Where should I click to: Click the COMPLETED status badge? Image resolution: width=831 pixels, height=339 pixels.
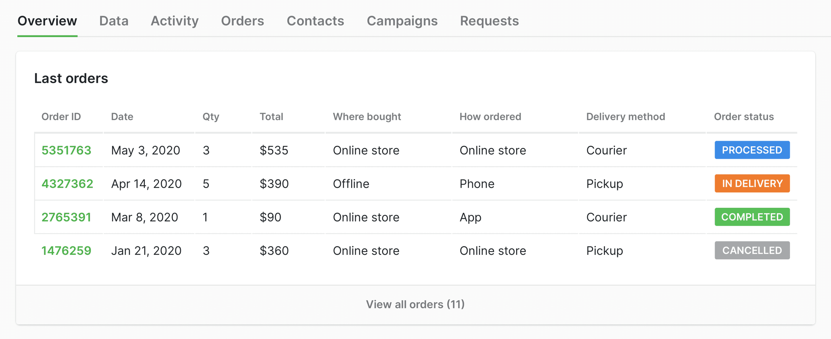752,217
